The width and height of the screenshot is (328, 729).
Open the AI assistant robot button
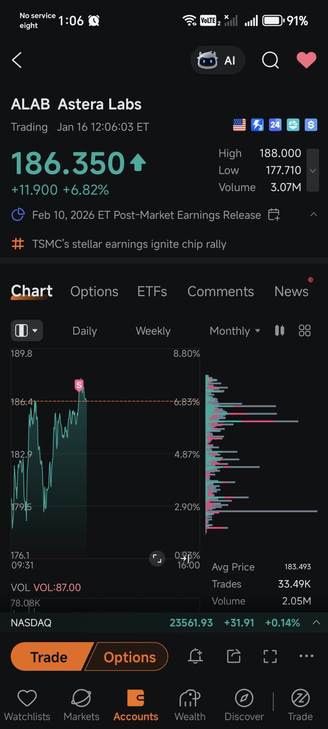pyautogui.click(x=217, y=60)
